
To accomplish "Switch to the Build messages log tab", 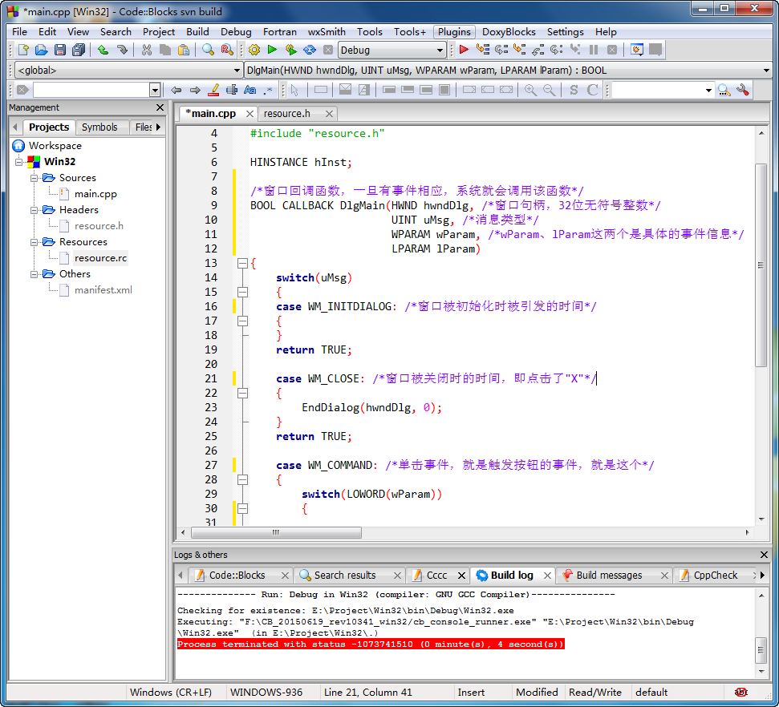I will click(609, 575).
